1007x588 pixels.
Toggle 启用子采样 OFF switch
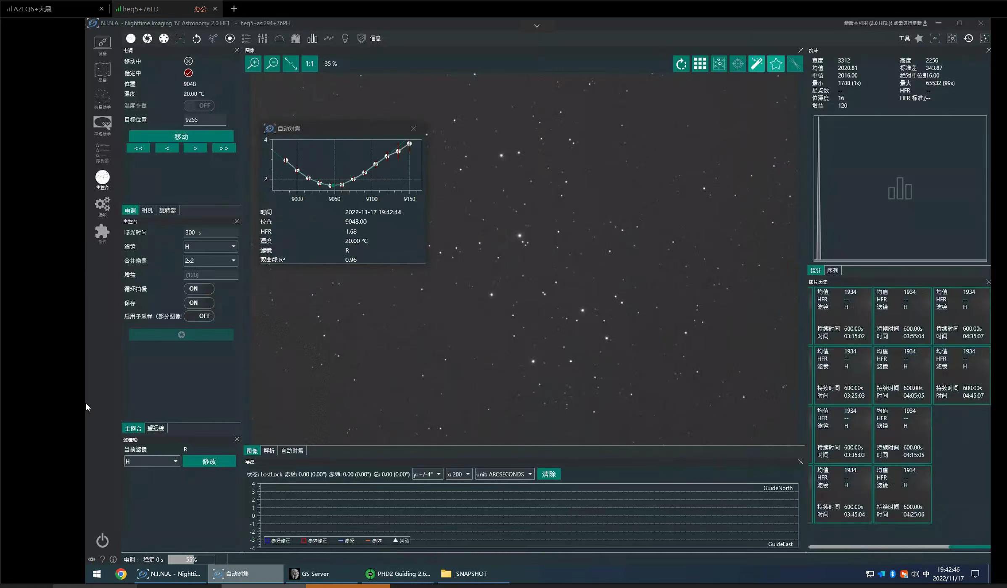[199, 316]
